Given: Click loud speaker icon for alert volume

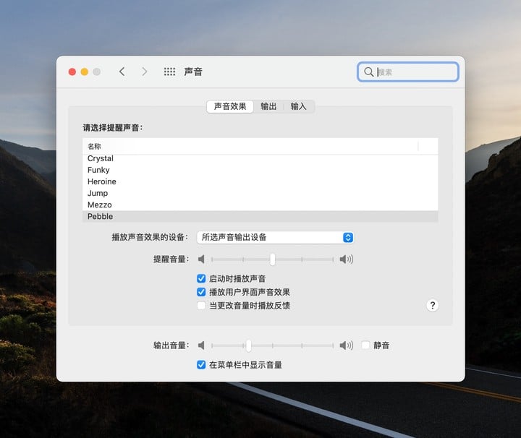Looking at the screenshot, I should pos(346,259).
